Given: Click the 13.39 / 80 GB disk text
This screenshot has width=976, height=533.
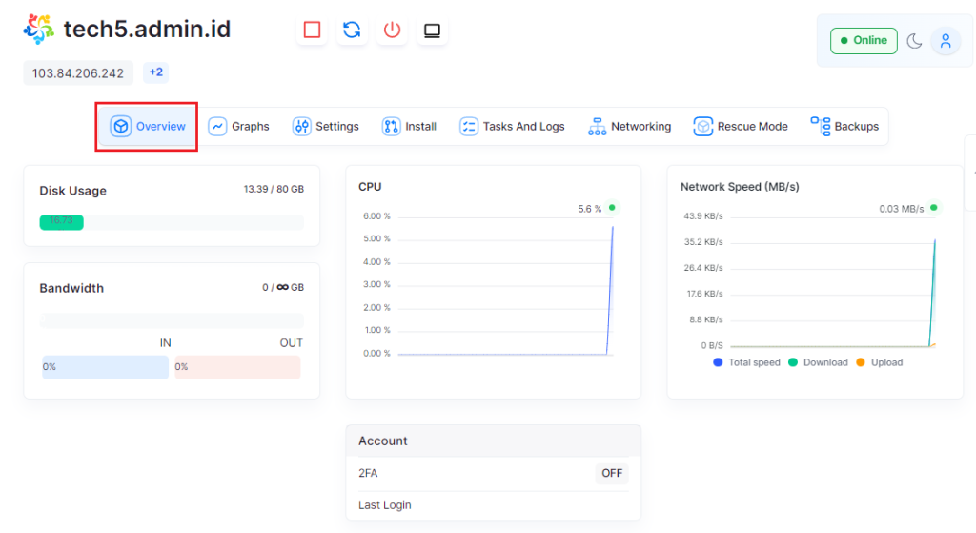Looking at the screenshot, I should tap(274, 190).
